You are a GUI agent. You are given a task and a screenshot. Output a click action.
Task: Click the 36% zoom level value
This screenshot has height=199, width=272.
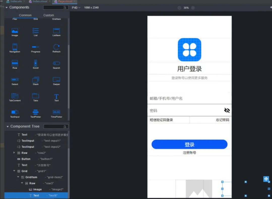coord(186,8)
